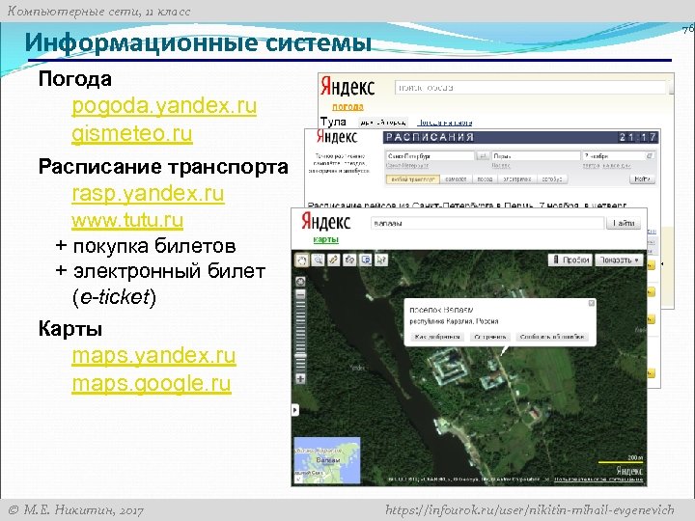Click the fifth map toolbar icon with screen
This screenshot has height=521, width=695.
[366, 260]
